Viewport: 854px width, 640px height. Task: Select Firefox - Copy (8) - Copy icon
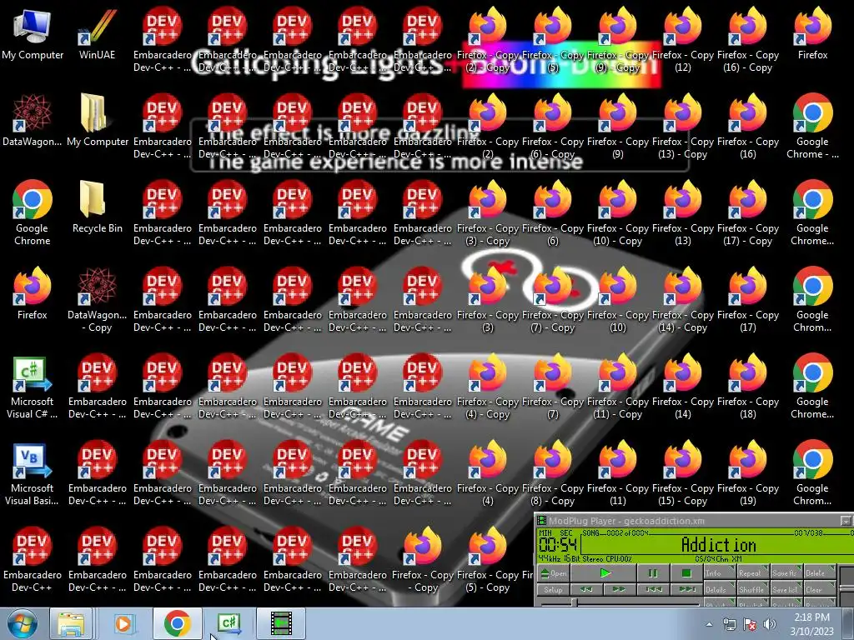552,473
